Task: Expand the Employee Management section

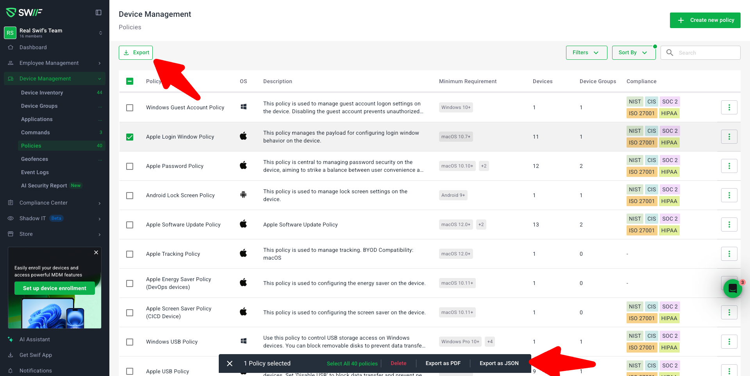Action: tap(49, 63)
